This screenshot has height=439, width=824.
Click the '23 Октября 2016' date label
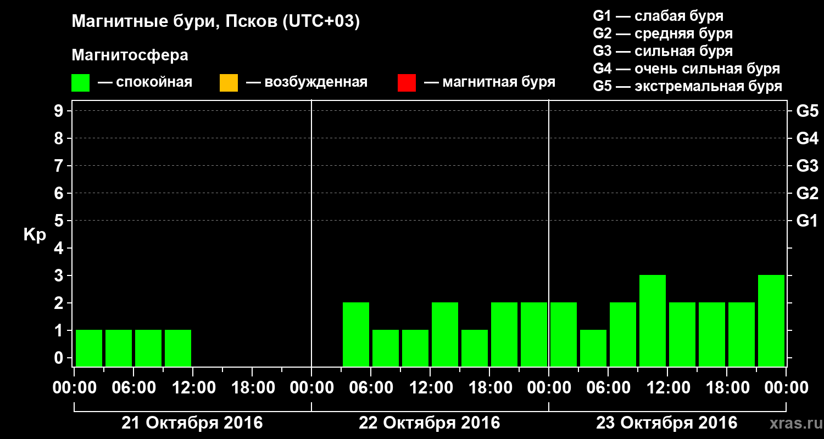[x=667, y=423]
